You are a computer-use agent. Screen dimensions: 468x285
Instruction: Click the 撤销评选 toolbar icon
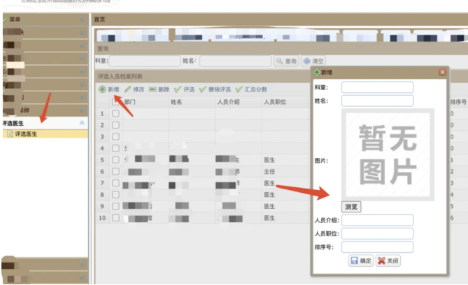tap(203, 89)
